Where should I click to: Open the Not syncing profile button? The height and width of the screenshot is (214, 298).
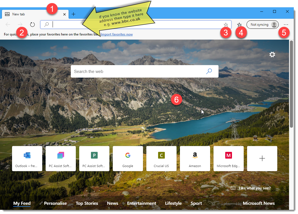[x=262, y=25]
